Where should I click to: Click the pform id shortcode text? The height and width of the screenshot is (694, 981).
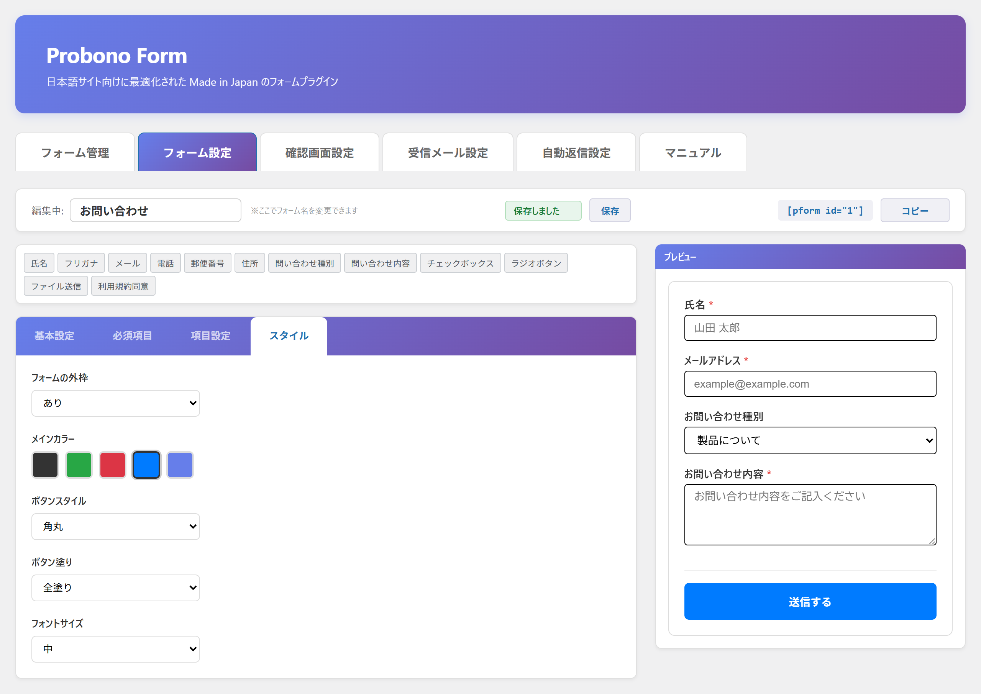coord(825,211)
